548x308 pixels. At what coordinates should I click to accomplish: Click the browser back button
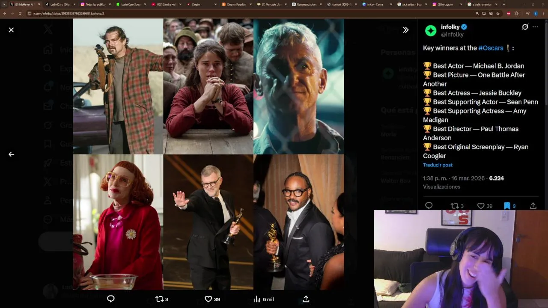click(x=4, y=13)
